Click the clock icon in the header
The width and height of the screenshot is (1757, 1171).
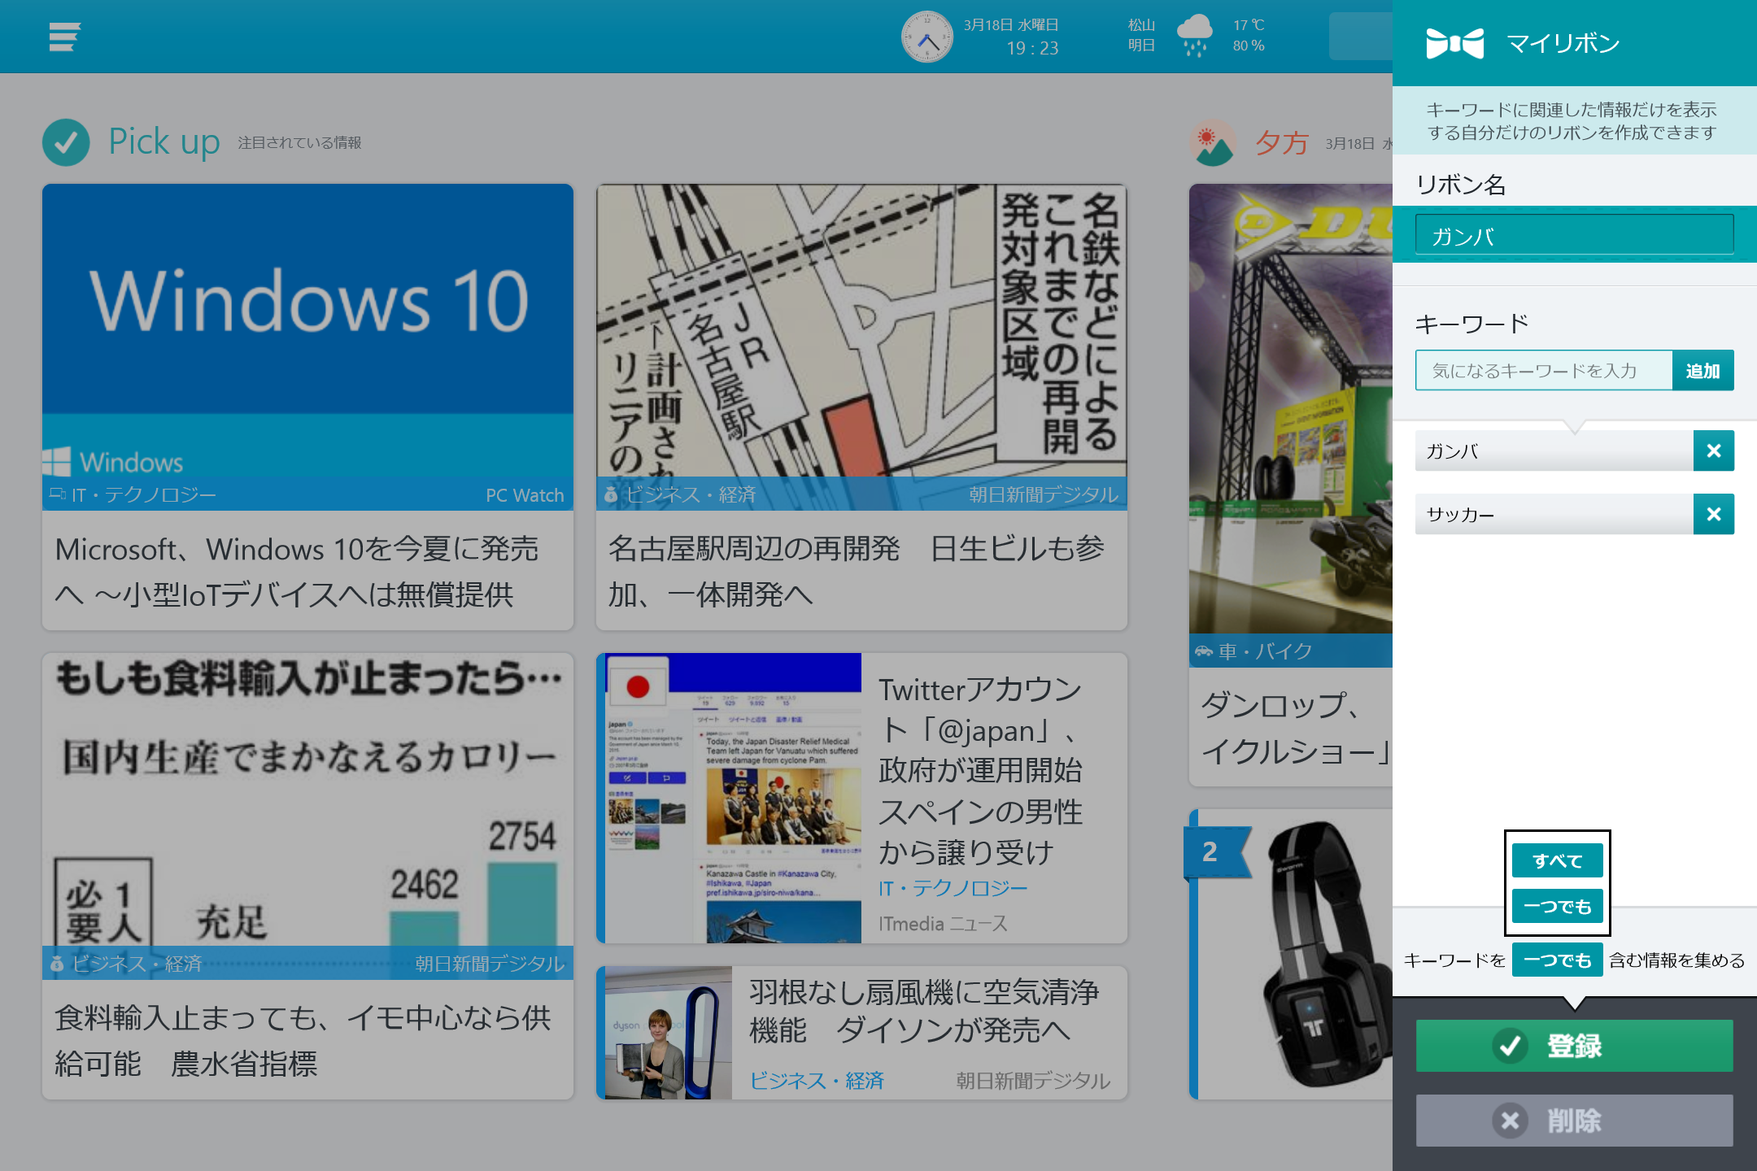[926, 36]
